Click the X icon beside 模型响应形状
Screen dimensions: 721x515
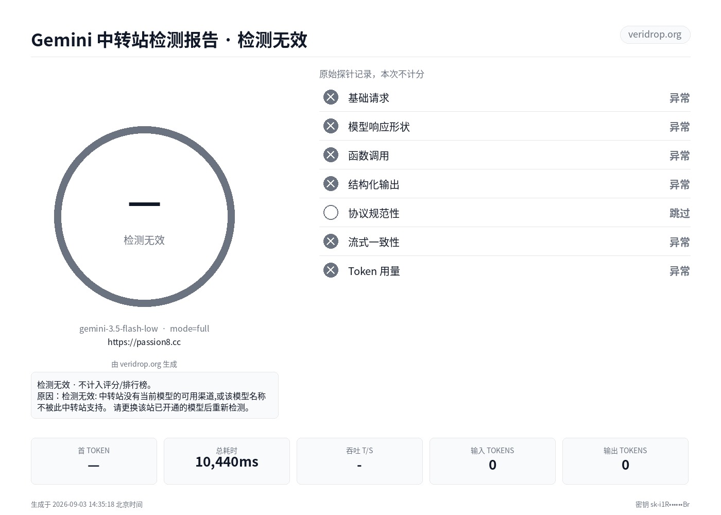coord(331,126)
